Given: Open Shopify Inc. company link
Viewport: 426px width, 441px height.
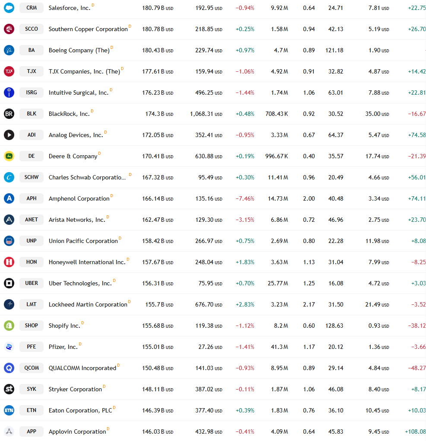Looking at the screenshot, I should tap(64, 326).
